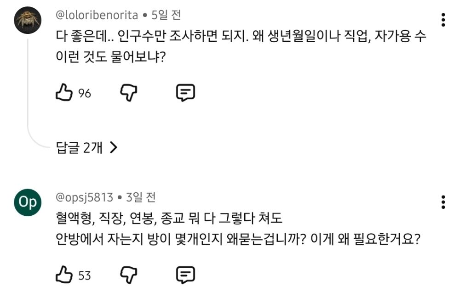Viewport: 471px width, 308px height.
Task: Dislike loloribenorita's comment with thumbs down icon
Action: tap(130, 93)
